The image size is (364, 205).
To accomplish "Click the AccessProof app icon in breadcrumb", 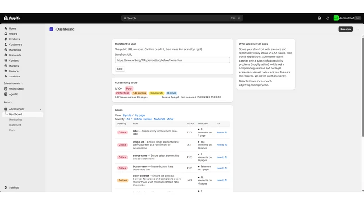I will (x=51, y=29).
